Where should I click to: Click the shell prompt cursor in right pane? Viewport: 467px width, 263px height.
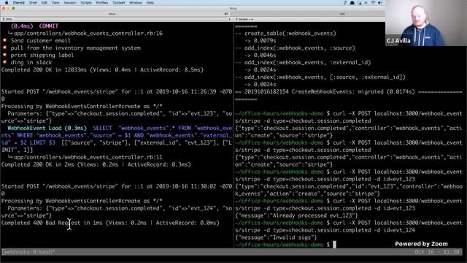[x=334, y=245]
